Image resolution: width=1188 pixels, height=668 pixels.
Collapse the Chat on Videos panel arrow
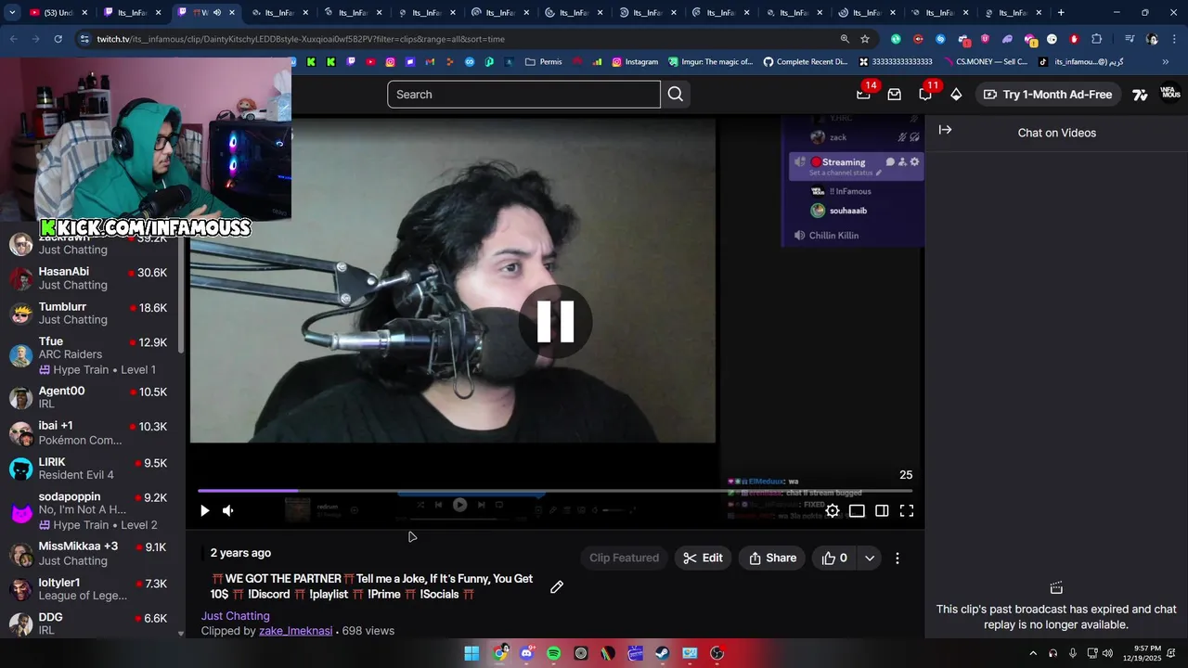coord(945,130)
